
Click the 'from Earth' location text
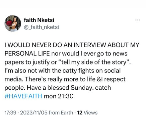coord(61,113)
